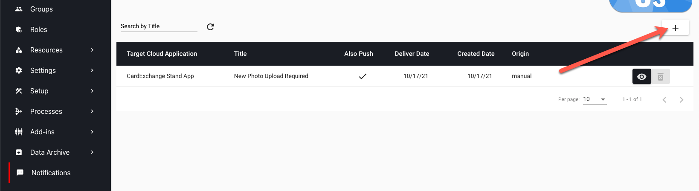Expand the Resources submenu chevron
The width and height of the screenshot is (699, 191).
tap(92, 50)
